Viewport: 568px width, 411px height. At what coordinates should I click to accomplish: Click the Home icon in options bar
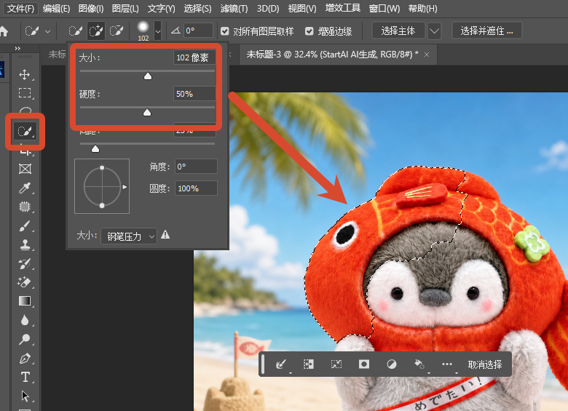(4, 31)
